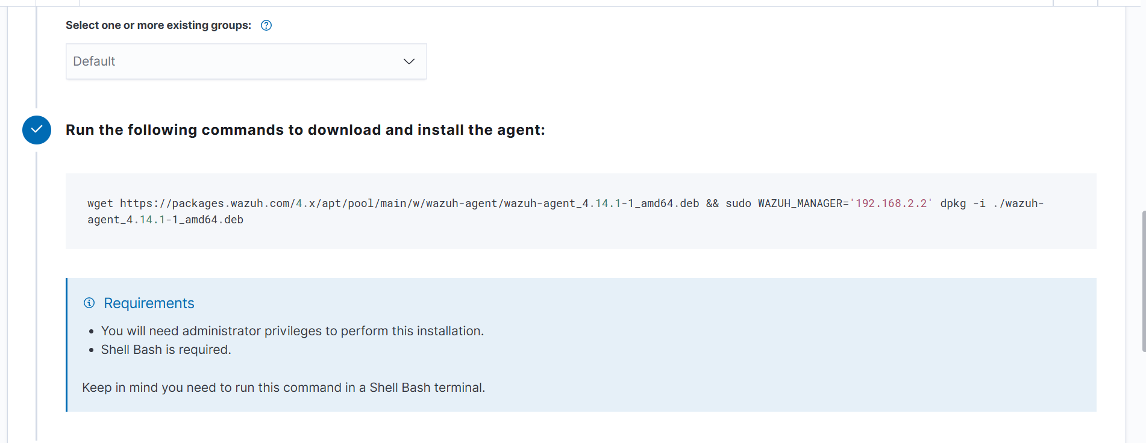1146x443 pixels.
Task: Click the blue checkmark step icon
Action: pos(37,130)
